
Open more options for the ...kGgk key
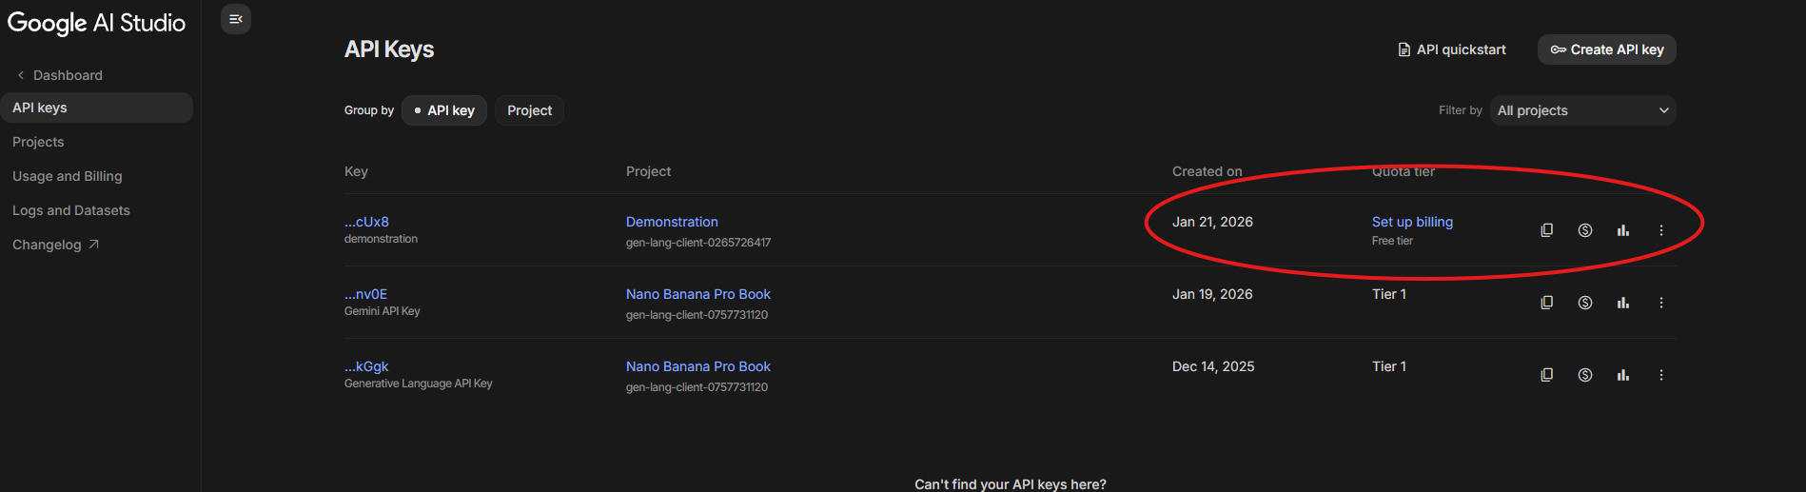pos(1661,375)
